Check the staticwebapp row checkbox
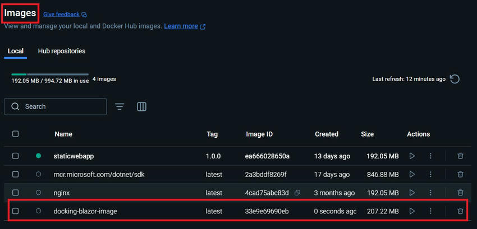Image resolution: width=477 pixels, height=229 pixels. 16,156
